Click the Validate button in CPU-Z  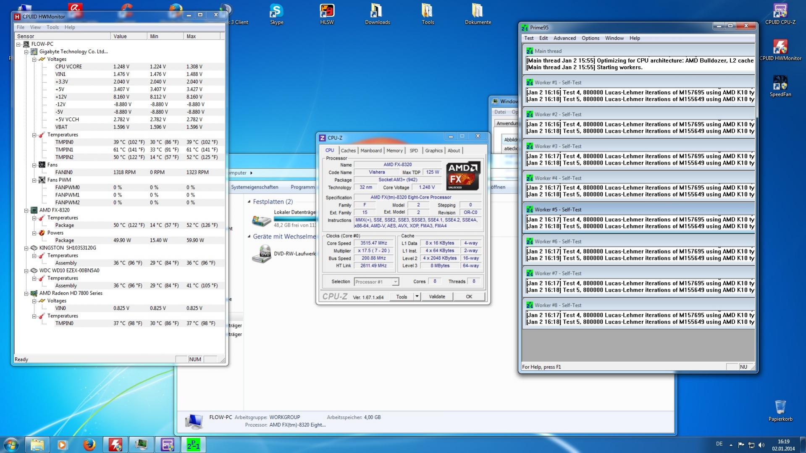click(437, 296)
